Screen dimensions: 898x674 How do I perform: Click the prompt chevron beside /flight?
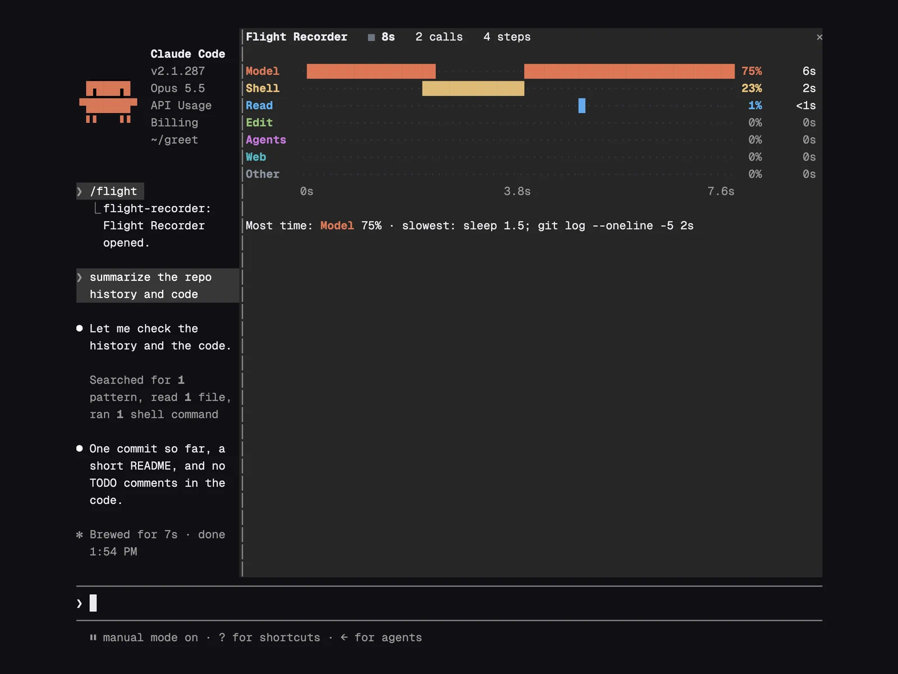pyautogui.click(x=80, y=192)
